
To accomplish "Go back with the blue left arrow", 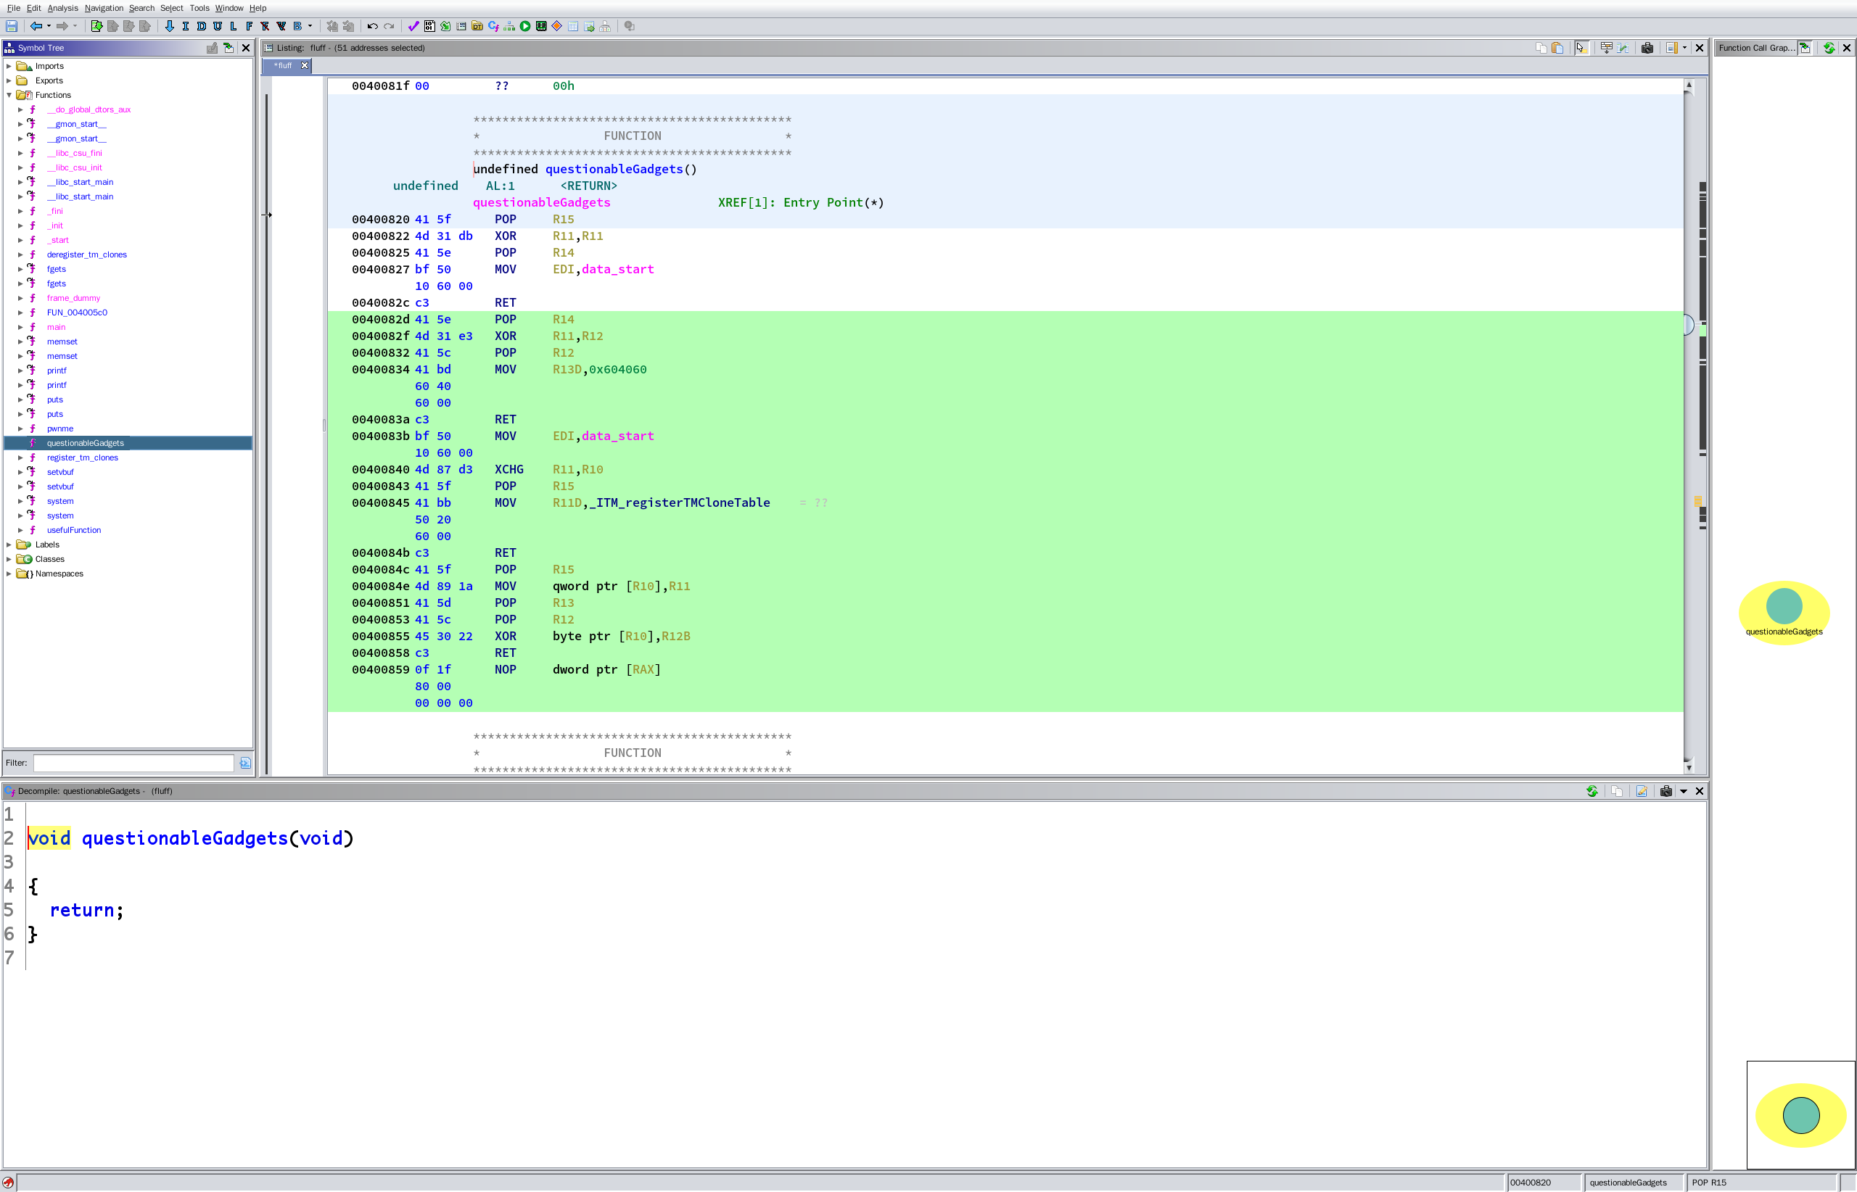I will click(x=36, y=26).
